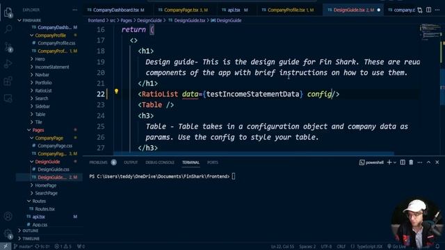Open DesignGuide.css in explorer

pos(54,169)
